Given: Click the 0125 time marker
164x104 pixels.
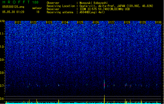Looking at the screenshot, I should click(80, 22).
